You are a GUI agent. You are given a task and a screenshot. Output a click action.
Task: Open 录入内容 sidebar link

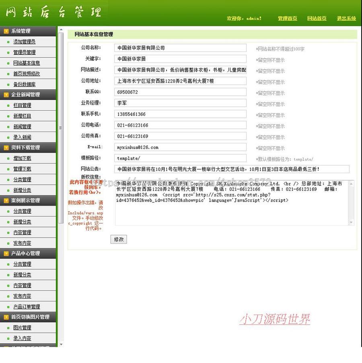tap(22, 338)
